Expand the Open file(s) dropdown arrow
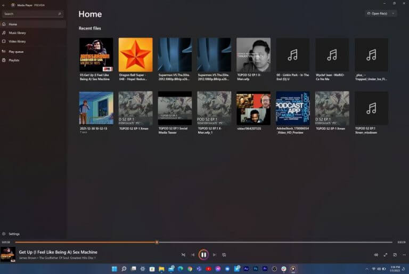 point(394,13)
